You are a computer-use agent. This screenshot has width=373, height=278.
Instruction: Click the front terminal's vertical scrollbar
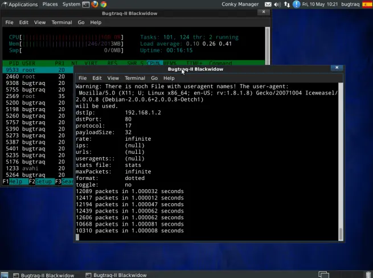pos(341,162)
